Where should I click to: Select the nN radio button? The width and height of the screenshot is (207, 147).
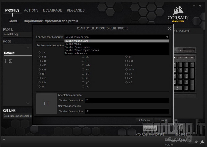pos(83,69)
